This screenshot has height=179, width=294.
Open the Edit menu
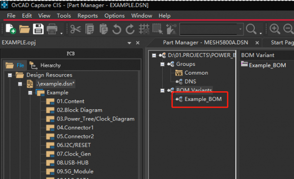click(27, 16)
